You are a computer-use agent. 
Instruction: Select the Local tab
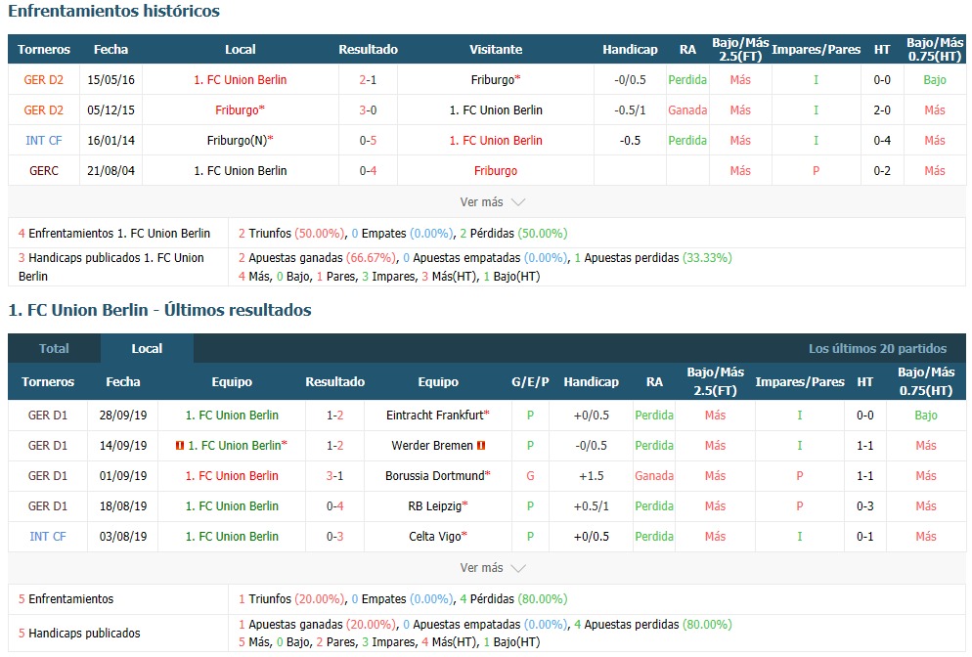pyautogui.click(x=147, y=348)
